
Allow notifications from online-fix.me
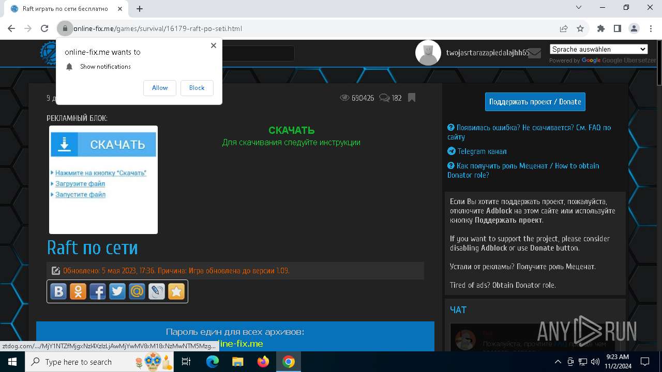click(x=160, y=88)
